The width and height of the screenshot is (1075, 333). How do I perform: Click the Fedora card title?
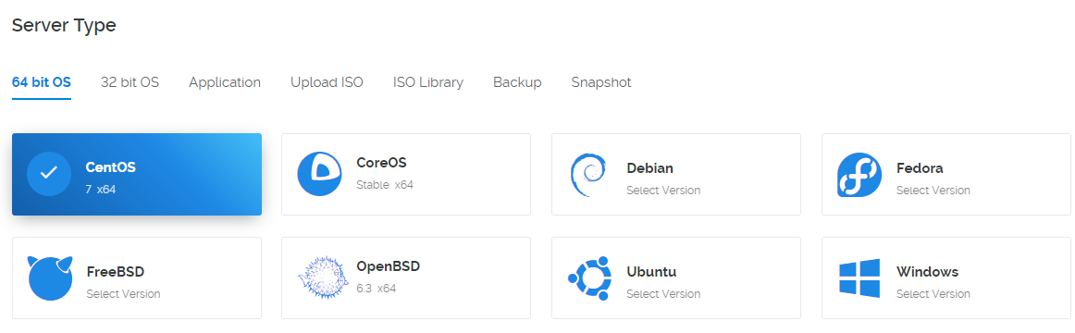coord(920,167)
